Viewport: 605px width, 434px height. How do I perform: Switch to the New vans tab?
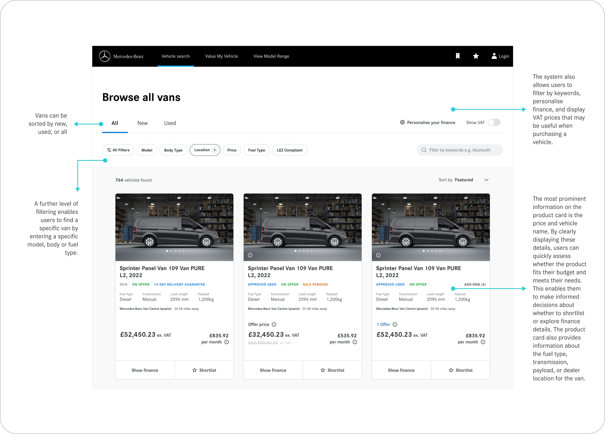142,123
